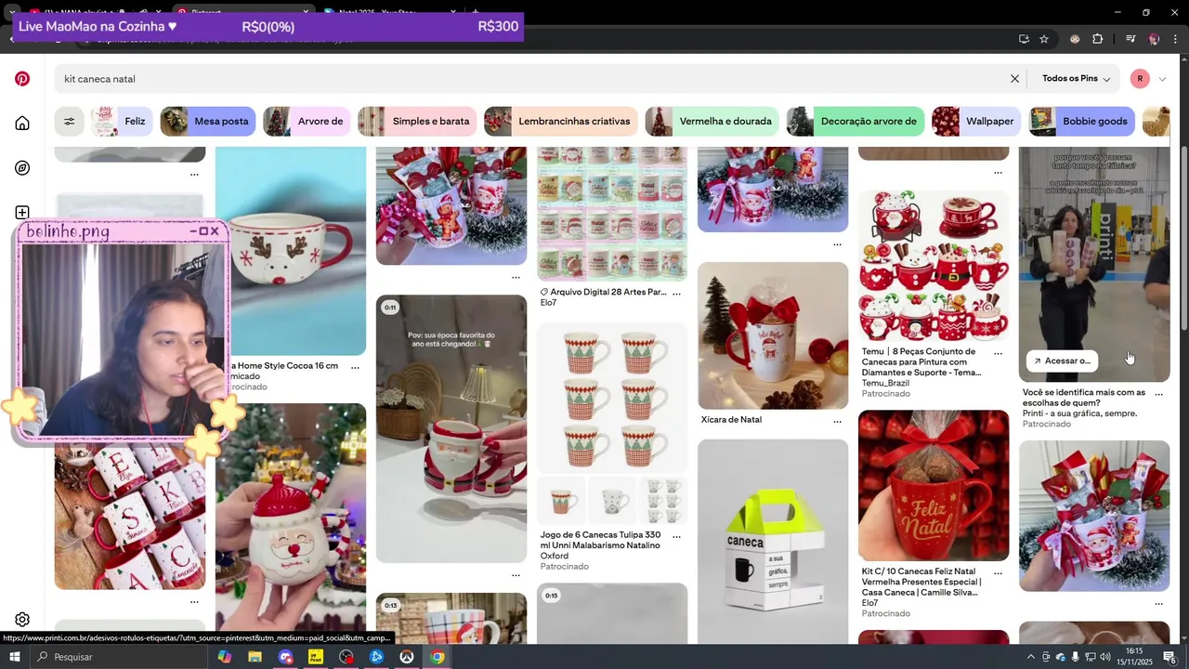Clear the search with the X icon

1014,79
